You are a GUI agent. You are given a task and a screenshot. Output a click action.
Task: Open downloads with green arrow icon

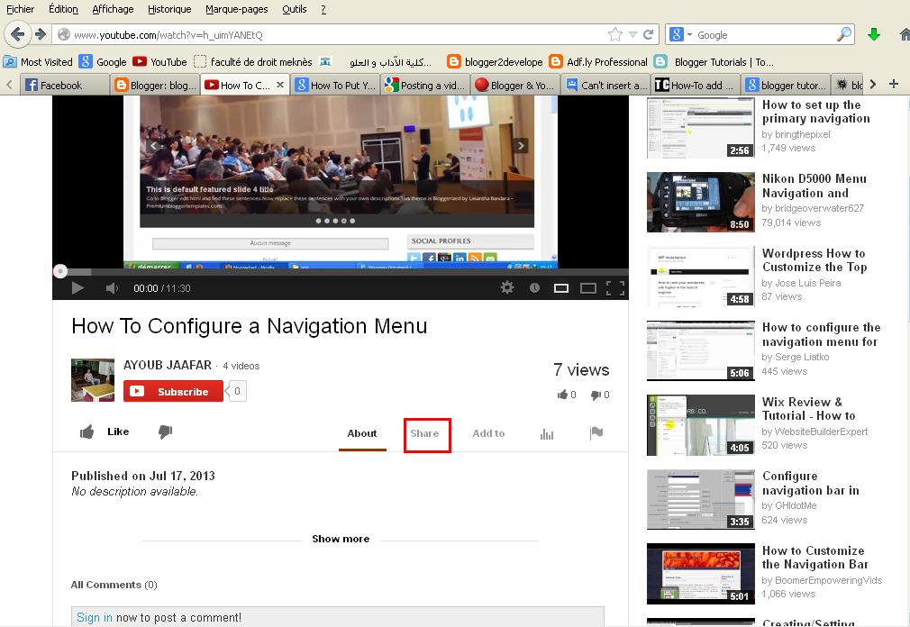point(873,34)
